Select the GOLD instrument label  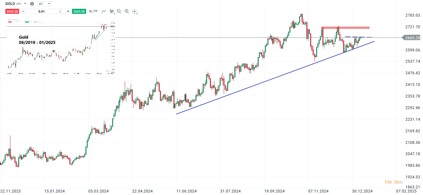tap(10, 3)
